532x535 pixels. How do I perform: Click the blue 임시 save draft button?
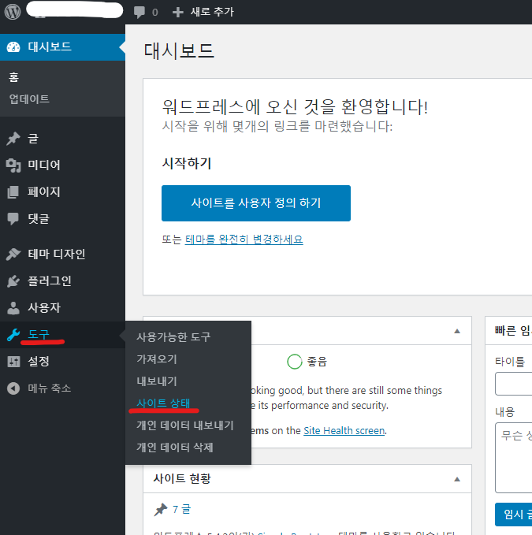513,515
